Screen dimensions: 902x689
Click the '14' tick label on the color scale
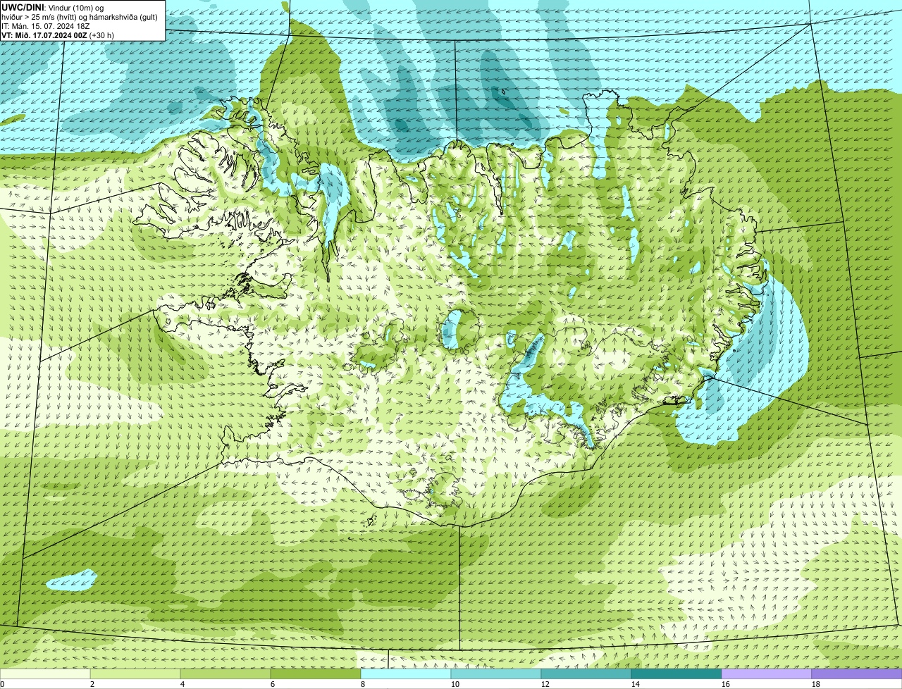(636, 684)
